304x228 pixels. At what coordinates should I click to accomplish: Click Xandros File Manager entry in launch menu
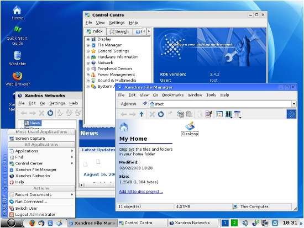click(41, 169)
